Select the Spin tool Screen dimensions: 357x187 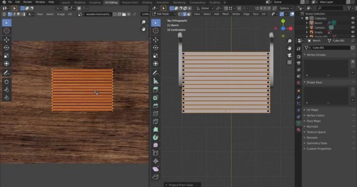[x=156, y=137]
